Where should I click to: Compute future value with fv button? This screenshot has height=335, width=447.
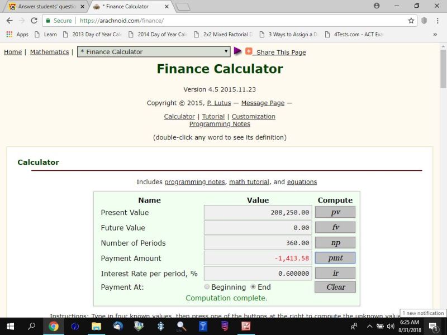point(335,227)
